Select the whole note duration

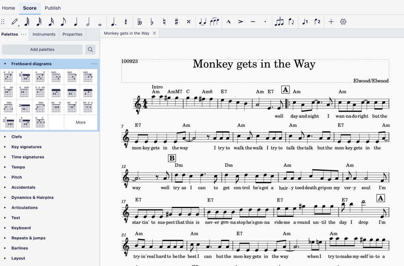(x=100, y=22)
